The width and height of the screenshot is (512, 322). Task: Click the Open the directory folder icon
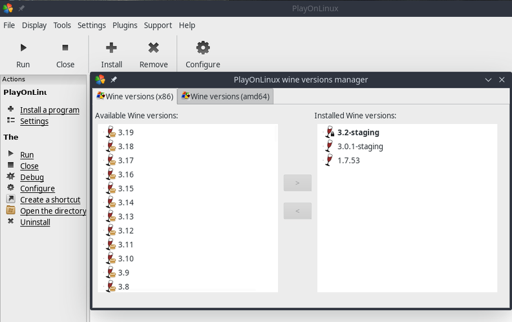[11, 210]
